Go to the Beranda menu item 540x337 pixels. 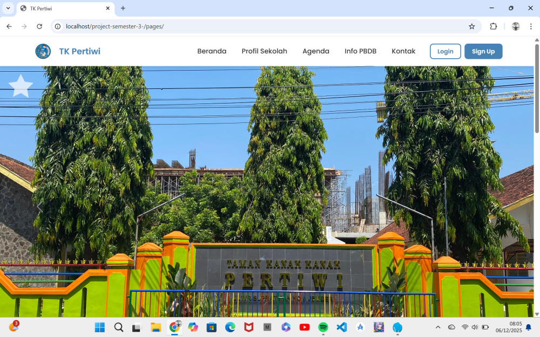(x=212, y=51)
